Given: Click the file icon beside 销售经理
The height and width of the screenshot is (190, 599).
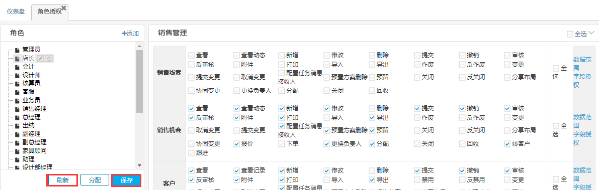Looking at the screenshot, I should coord(17,109).
